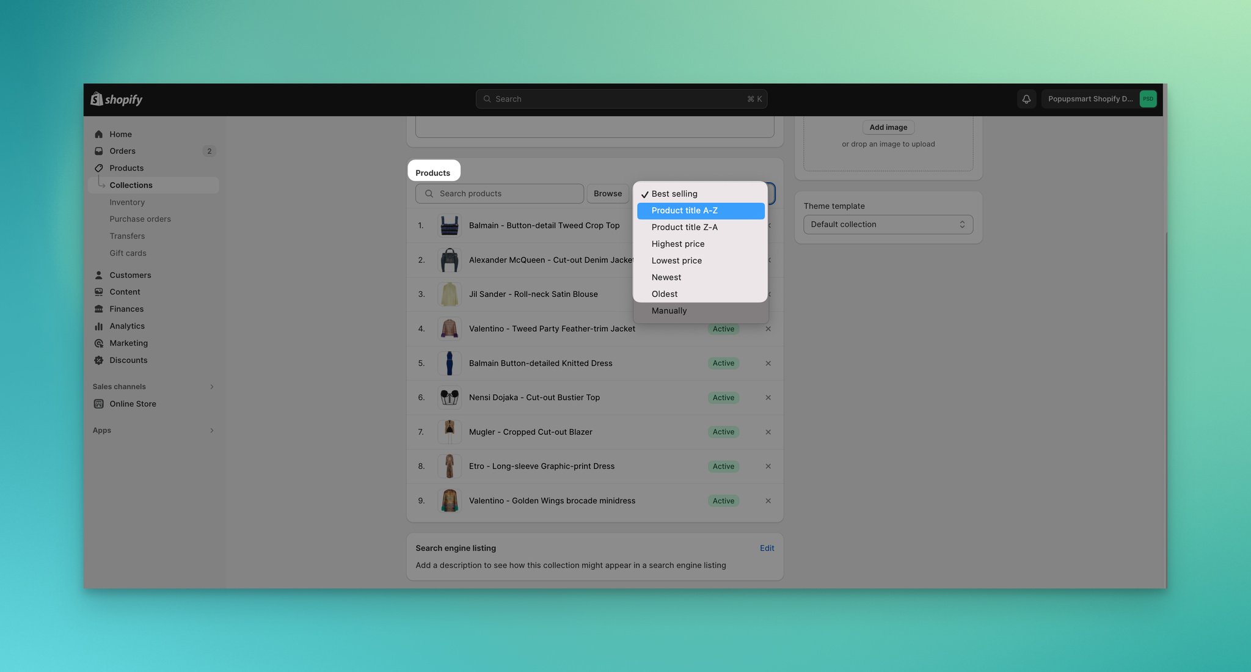Open Popupsmart Shopify store account menu

coord(1099,99)
